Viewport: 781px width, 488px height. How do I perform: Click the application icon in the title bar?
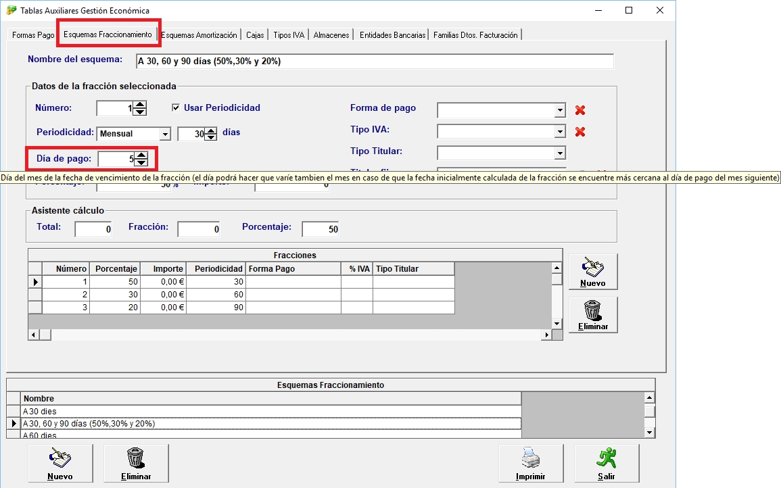[11, 10]
